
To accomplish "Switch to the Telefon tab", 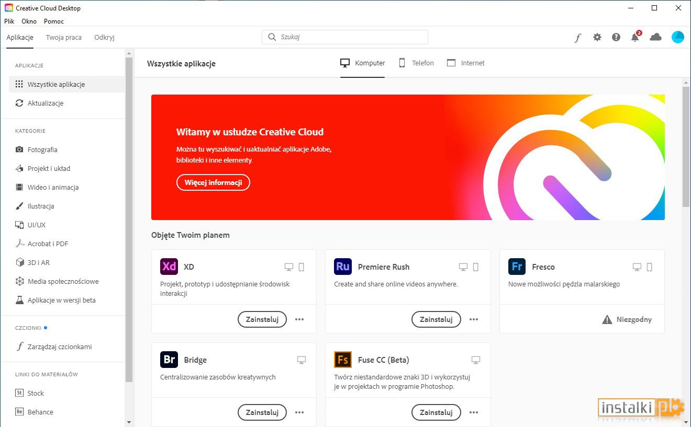I will coord(416,63).
